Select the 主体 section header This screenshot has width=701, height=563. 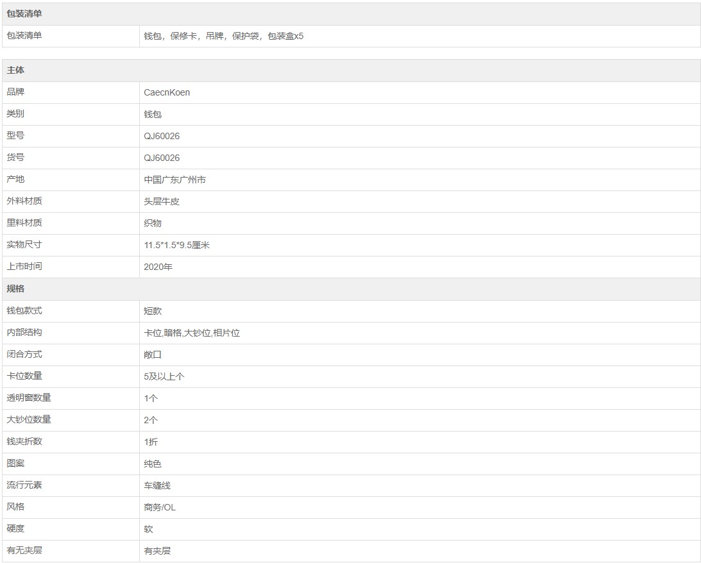[351, 70]
